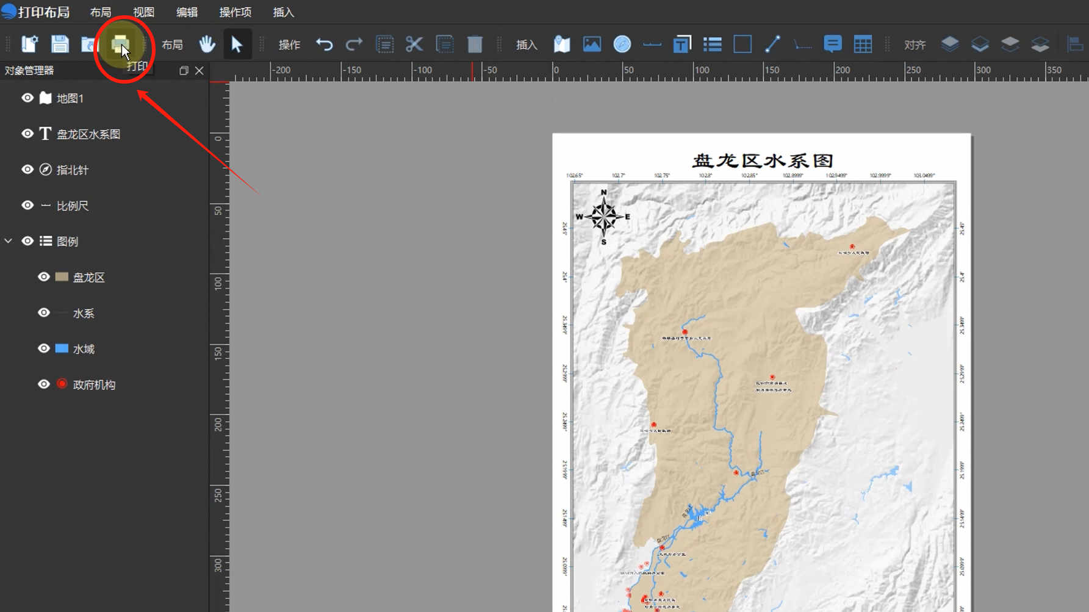Image resolution: width=1089 pixels, height=612 pixels.
Task: Click the new layout page-setup icon
Action: (x=29, y=45)
